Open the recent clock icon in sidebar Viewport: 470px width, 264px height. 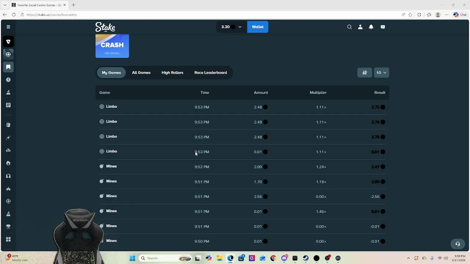8,80
